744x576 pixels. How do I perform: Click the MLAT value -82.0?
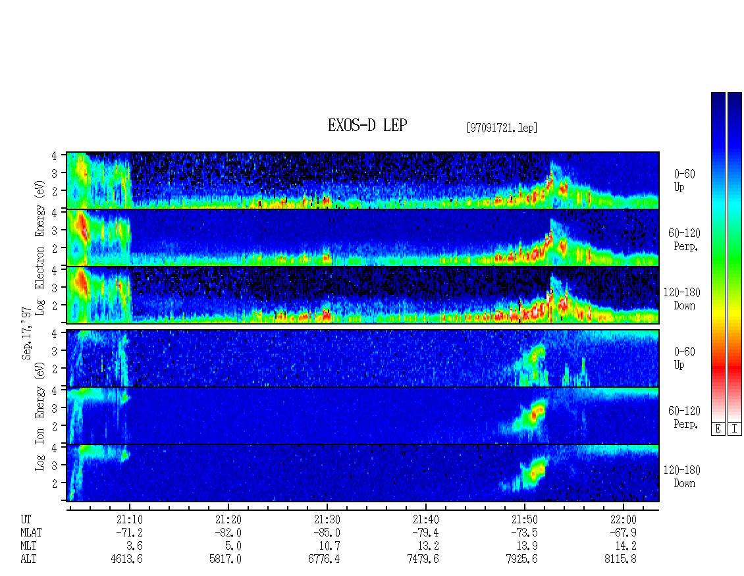(x=228, y=533)
